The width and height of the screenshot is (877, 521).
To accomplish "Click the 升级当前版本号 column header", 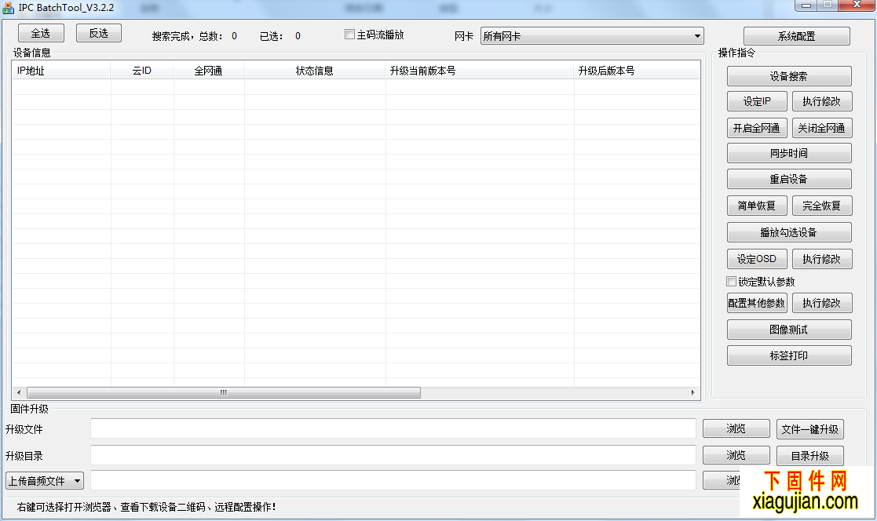I will click(x=480, y=71).
